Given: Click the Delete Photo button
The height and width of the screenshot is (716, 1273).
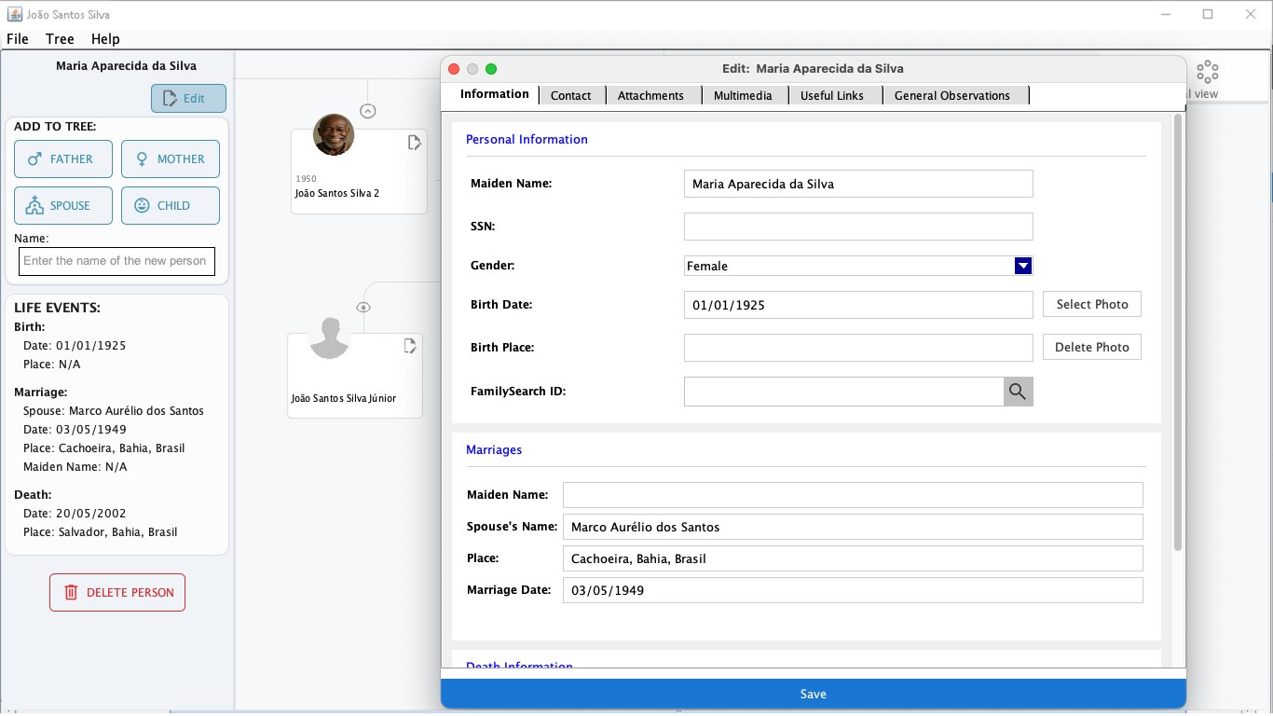Looking at the screenshot, I should point(1091,347).
